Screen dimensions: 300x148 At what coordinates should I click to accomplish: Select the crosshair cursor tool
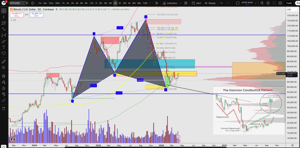coord(4,11)
